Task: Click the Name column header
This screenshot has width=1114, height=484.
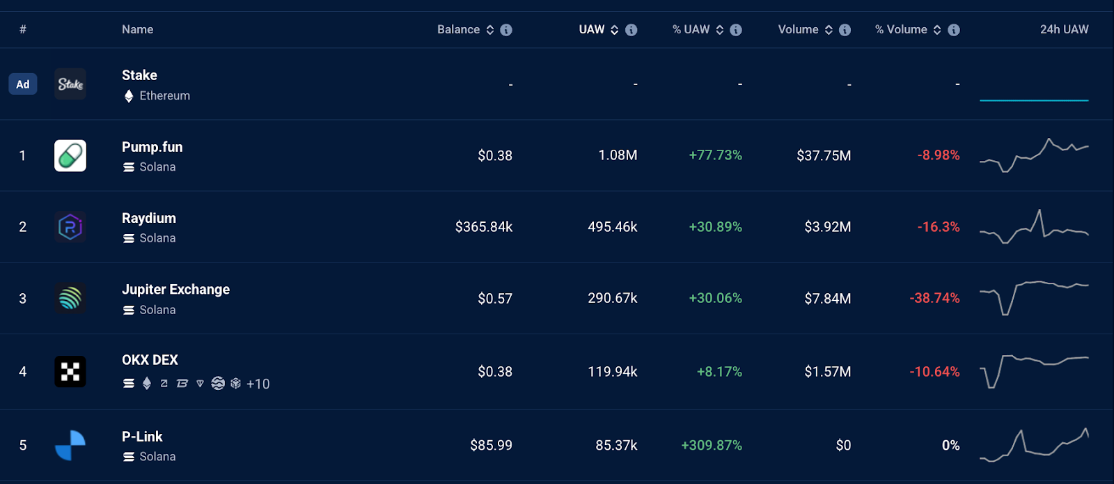Action: pos(137,29)
